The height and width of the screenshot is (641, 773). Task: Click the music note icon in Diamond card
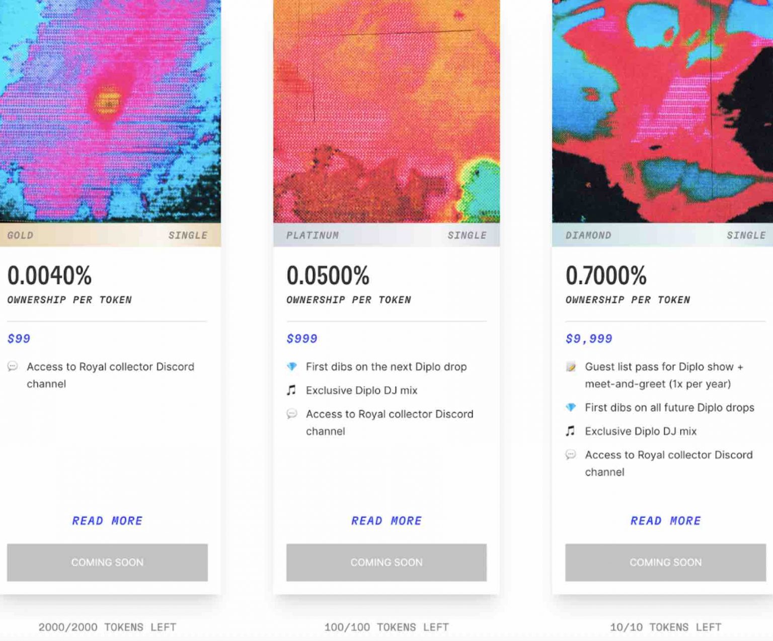(571, 431)
